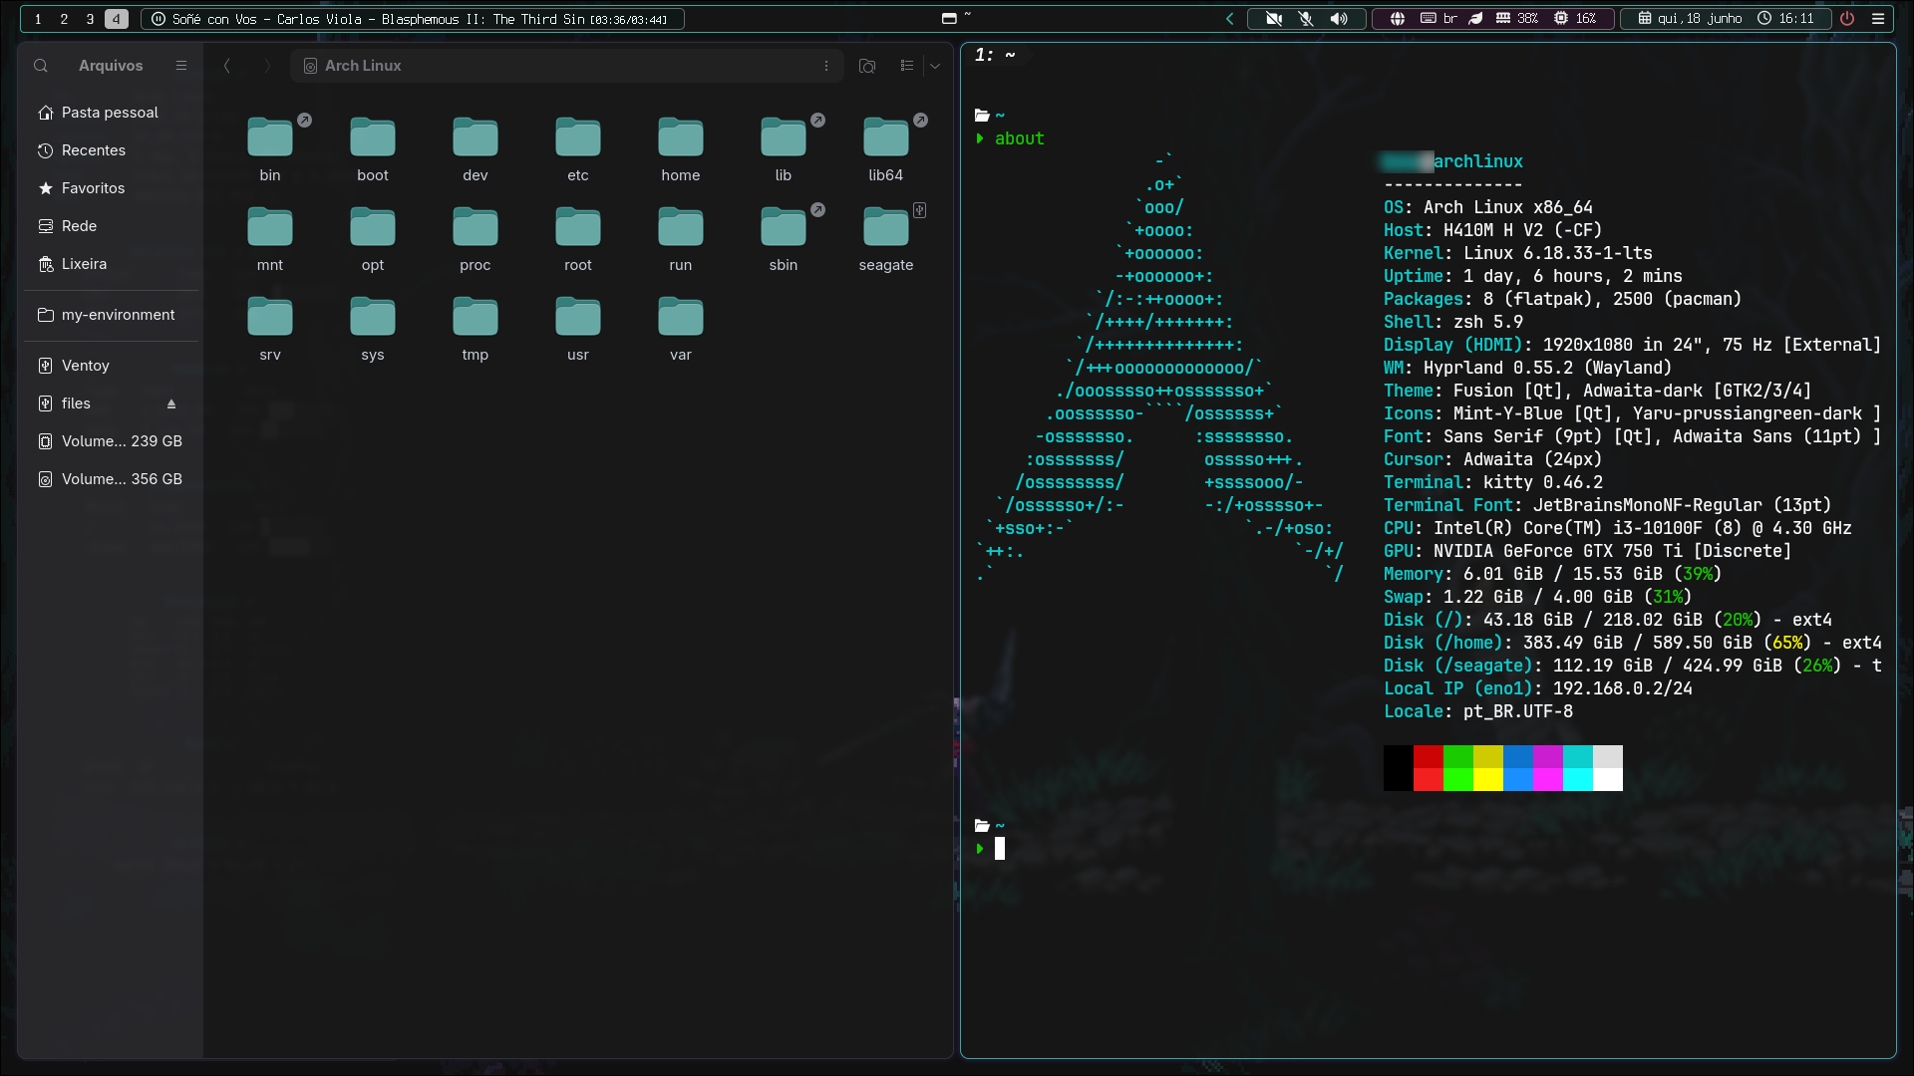Image resolution: width=1914 pixels, height=1076 pixels.
Task: Click the terminal prompt cursor in kitty
Action: [1000, 849]
